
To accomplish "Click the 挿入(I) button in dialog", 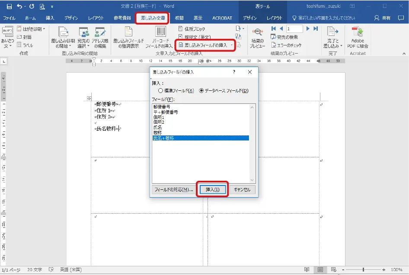I will (x=213, y=189).
